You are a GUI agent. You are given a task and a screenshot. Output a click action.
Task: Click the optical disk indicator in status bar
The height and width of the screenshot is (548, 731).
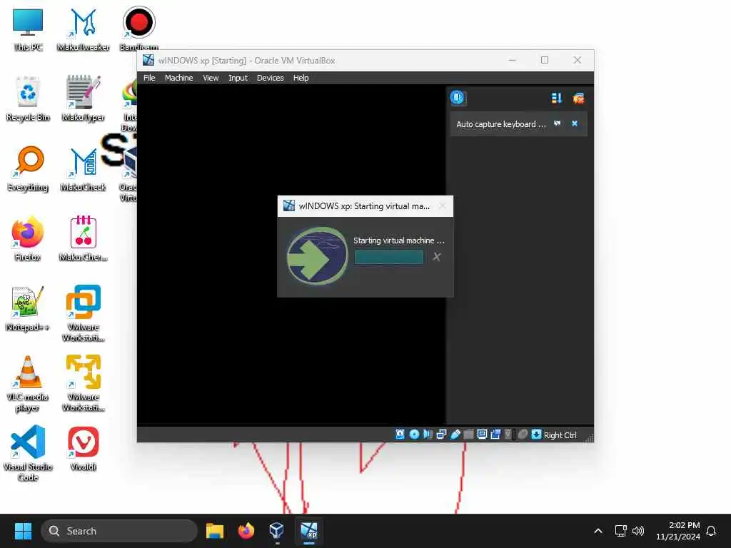[x=414, y=435]
